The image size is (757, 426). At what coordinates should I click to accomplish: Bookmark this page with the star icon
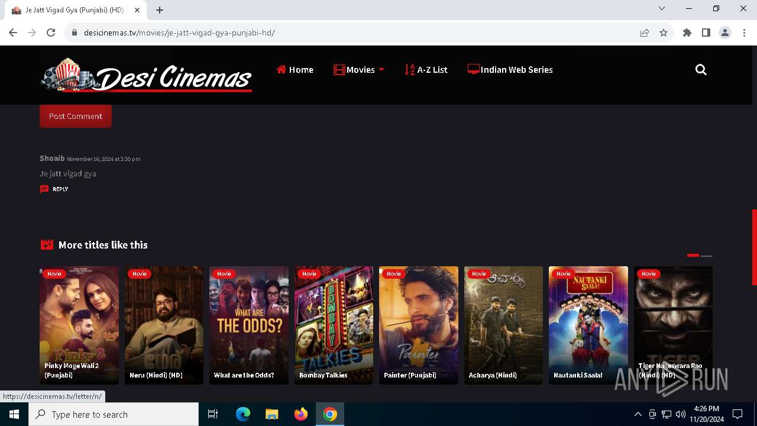click(x=664, y=33)
